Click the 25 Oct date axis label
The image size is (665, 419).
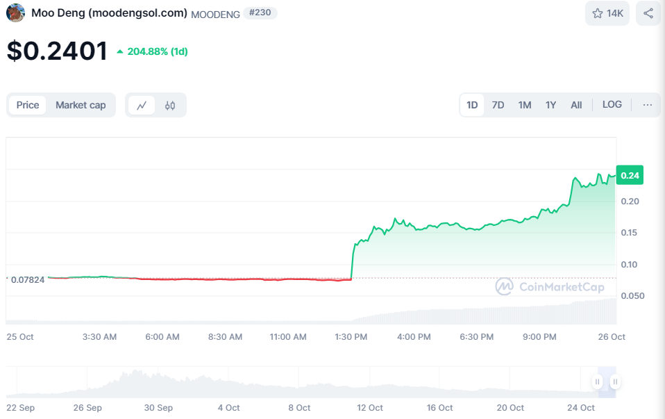[x=20, y=336]
